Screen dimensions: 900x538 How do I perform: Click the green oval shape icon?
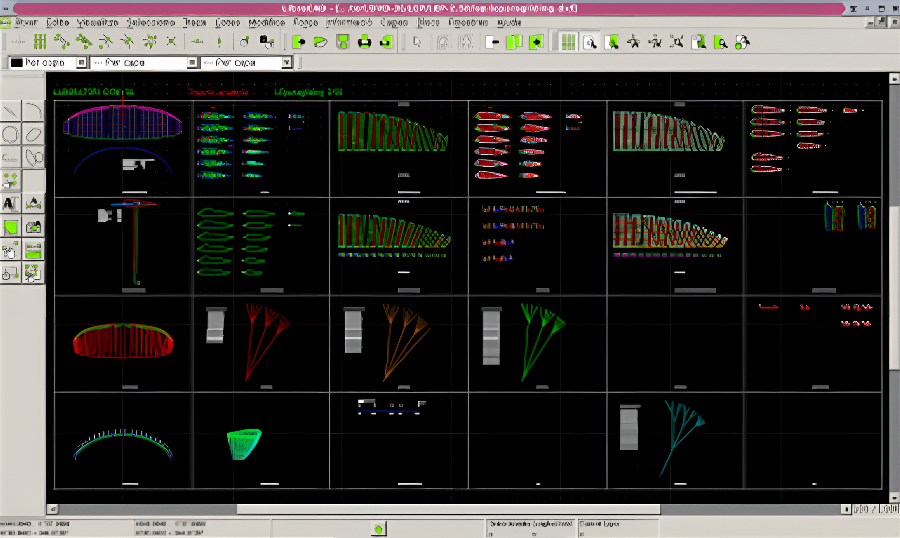320,42
